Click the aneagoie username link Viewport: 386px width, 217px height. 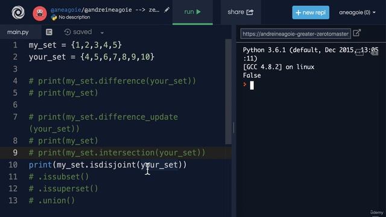pos(66,10)
